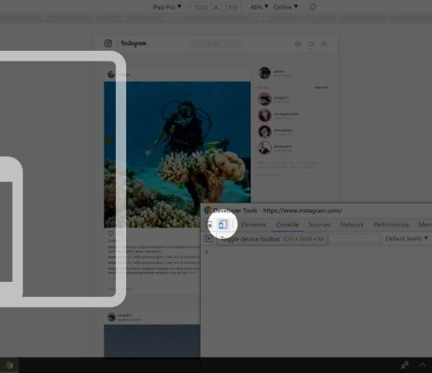Click the rotate device icon

[x=313, y=7]
